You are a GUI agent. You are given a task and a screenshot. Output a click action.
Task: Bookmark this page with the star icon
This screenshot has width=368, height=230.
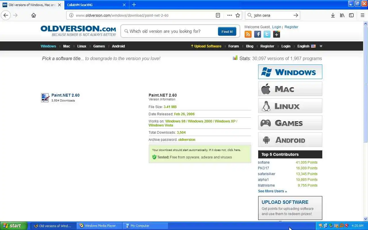(238, 16)
